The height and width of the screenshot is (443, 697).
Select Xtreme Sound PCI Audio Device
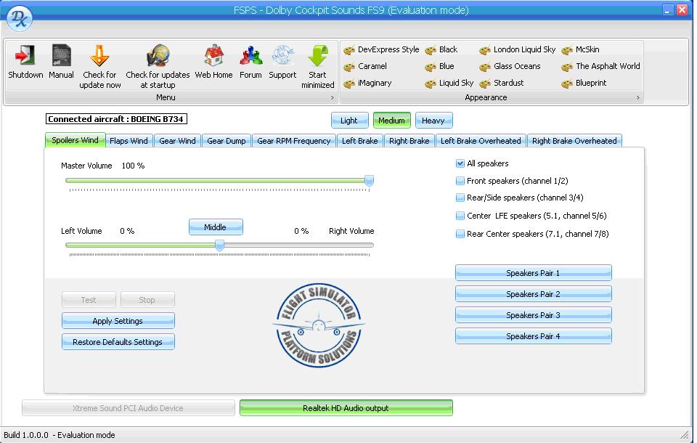128,408
